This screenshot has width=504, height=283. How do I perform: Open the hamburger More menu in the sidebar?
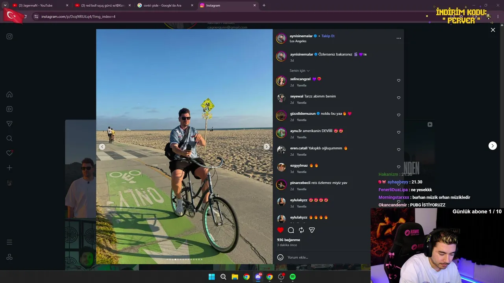(x=9, y=242)
